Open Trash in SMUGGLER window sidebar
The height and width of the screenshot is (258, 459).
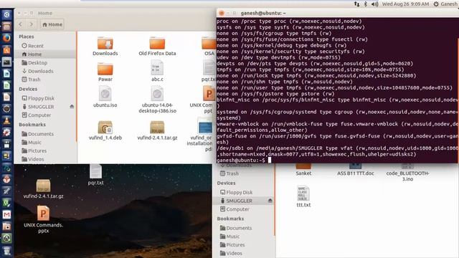pos(229,173)
